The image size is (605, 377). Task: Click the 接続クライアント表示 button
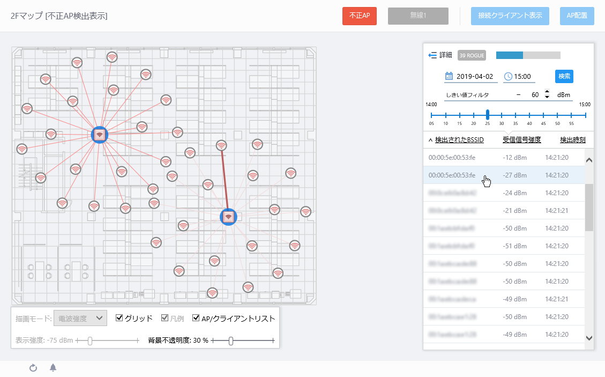click(x=510, y=16)
